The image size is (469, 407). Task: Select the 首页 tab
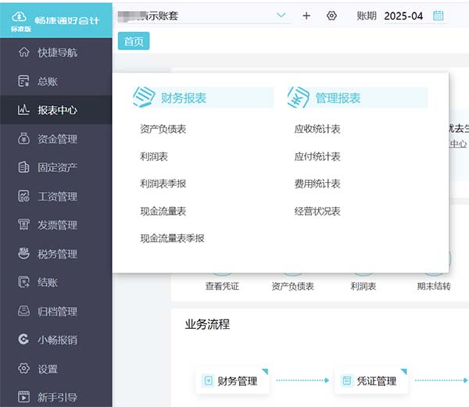click(134, 41)
